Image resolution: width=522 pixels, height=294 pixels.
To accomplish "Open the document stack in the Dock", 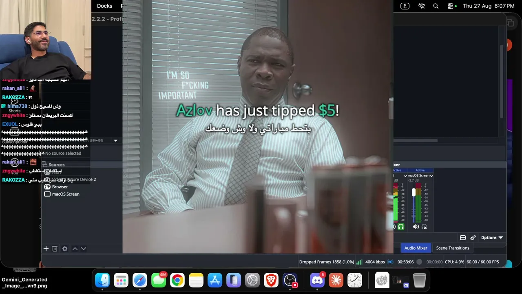I will click(382, 280).
